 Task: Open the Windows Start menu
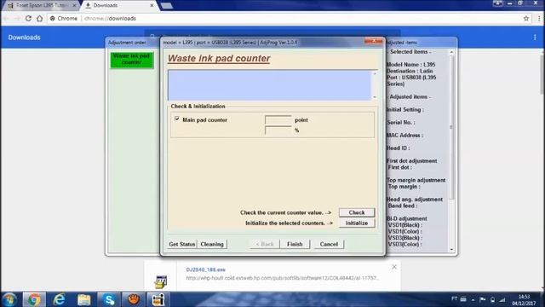tap(9, 299)
